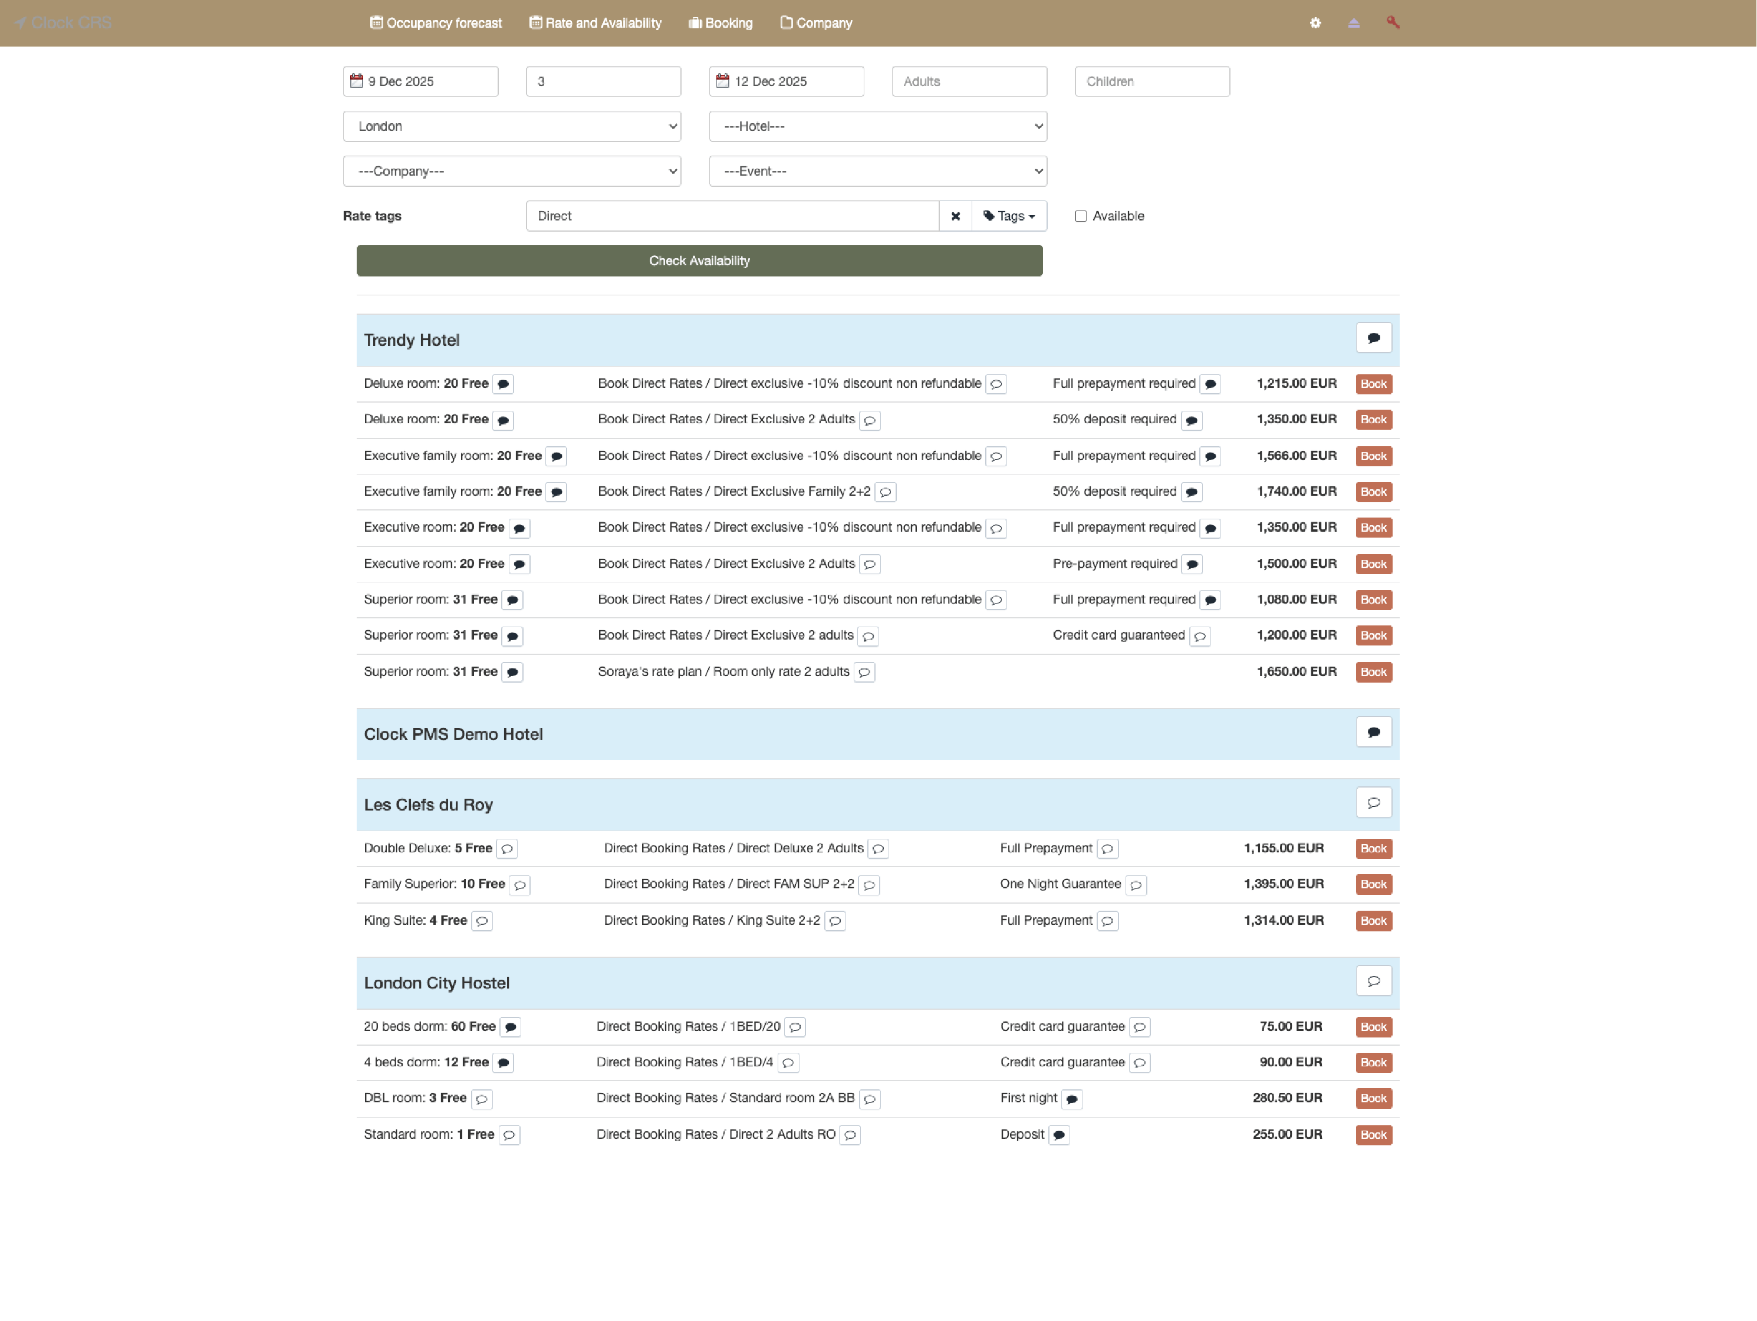Expand the Event dropdown
Viewport: 1757px width, 1321px height.
point(878,171)
